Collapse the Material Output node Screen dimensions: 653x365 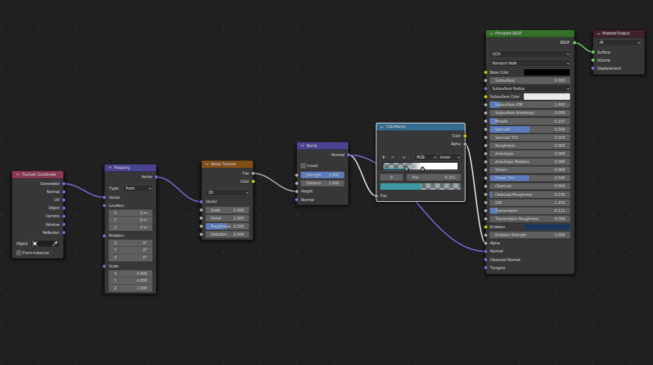click(x=598, y=33)
